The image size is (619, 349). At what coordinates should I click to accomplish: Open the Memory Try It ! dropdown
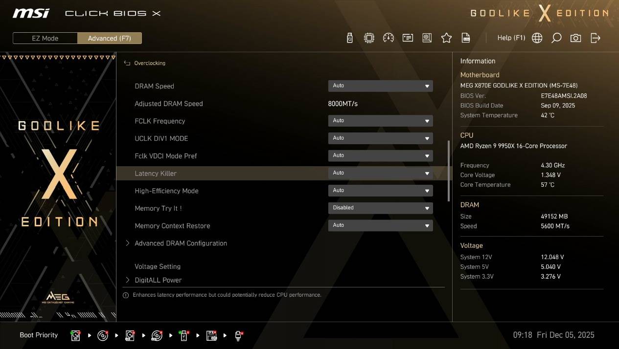click(x=380, y=208)
